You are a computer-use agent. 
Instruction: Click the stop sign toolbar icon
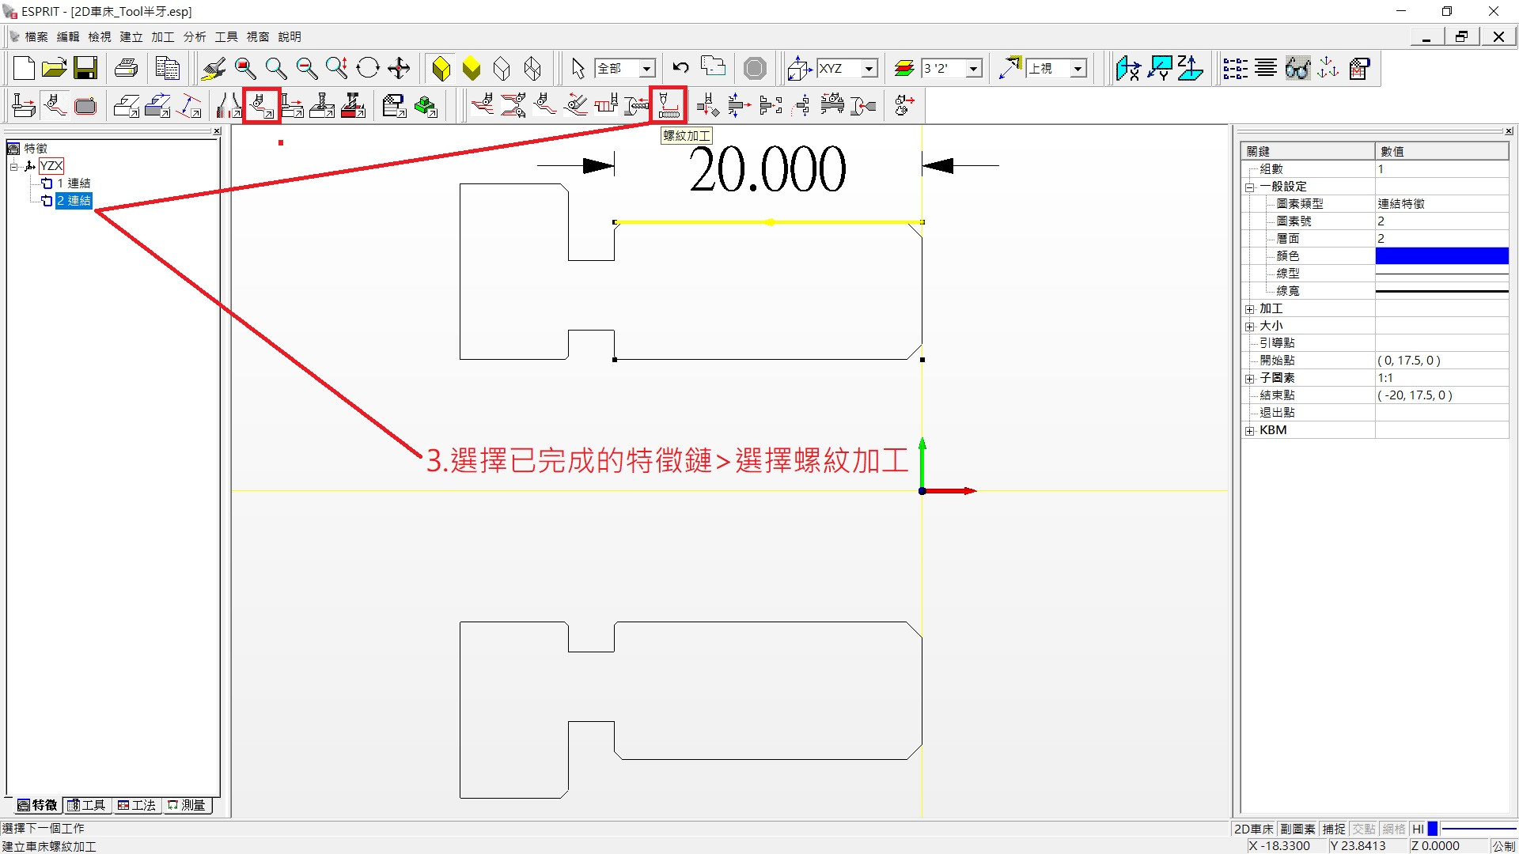click(x=755, y=69)
